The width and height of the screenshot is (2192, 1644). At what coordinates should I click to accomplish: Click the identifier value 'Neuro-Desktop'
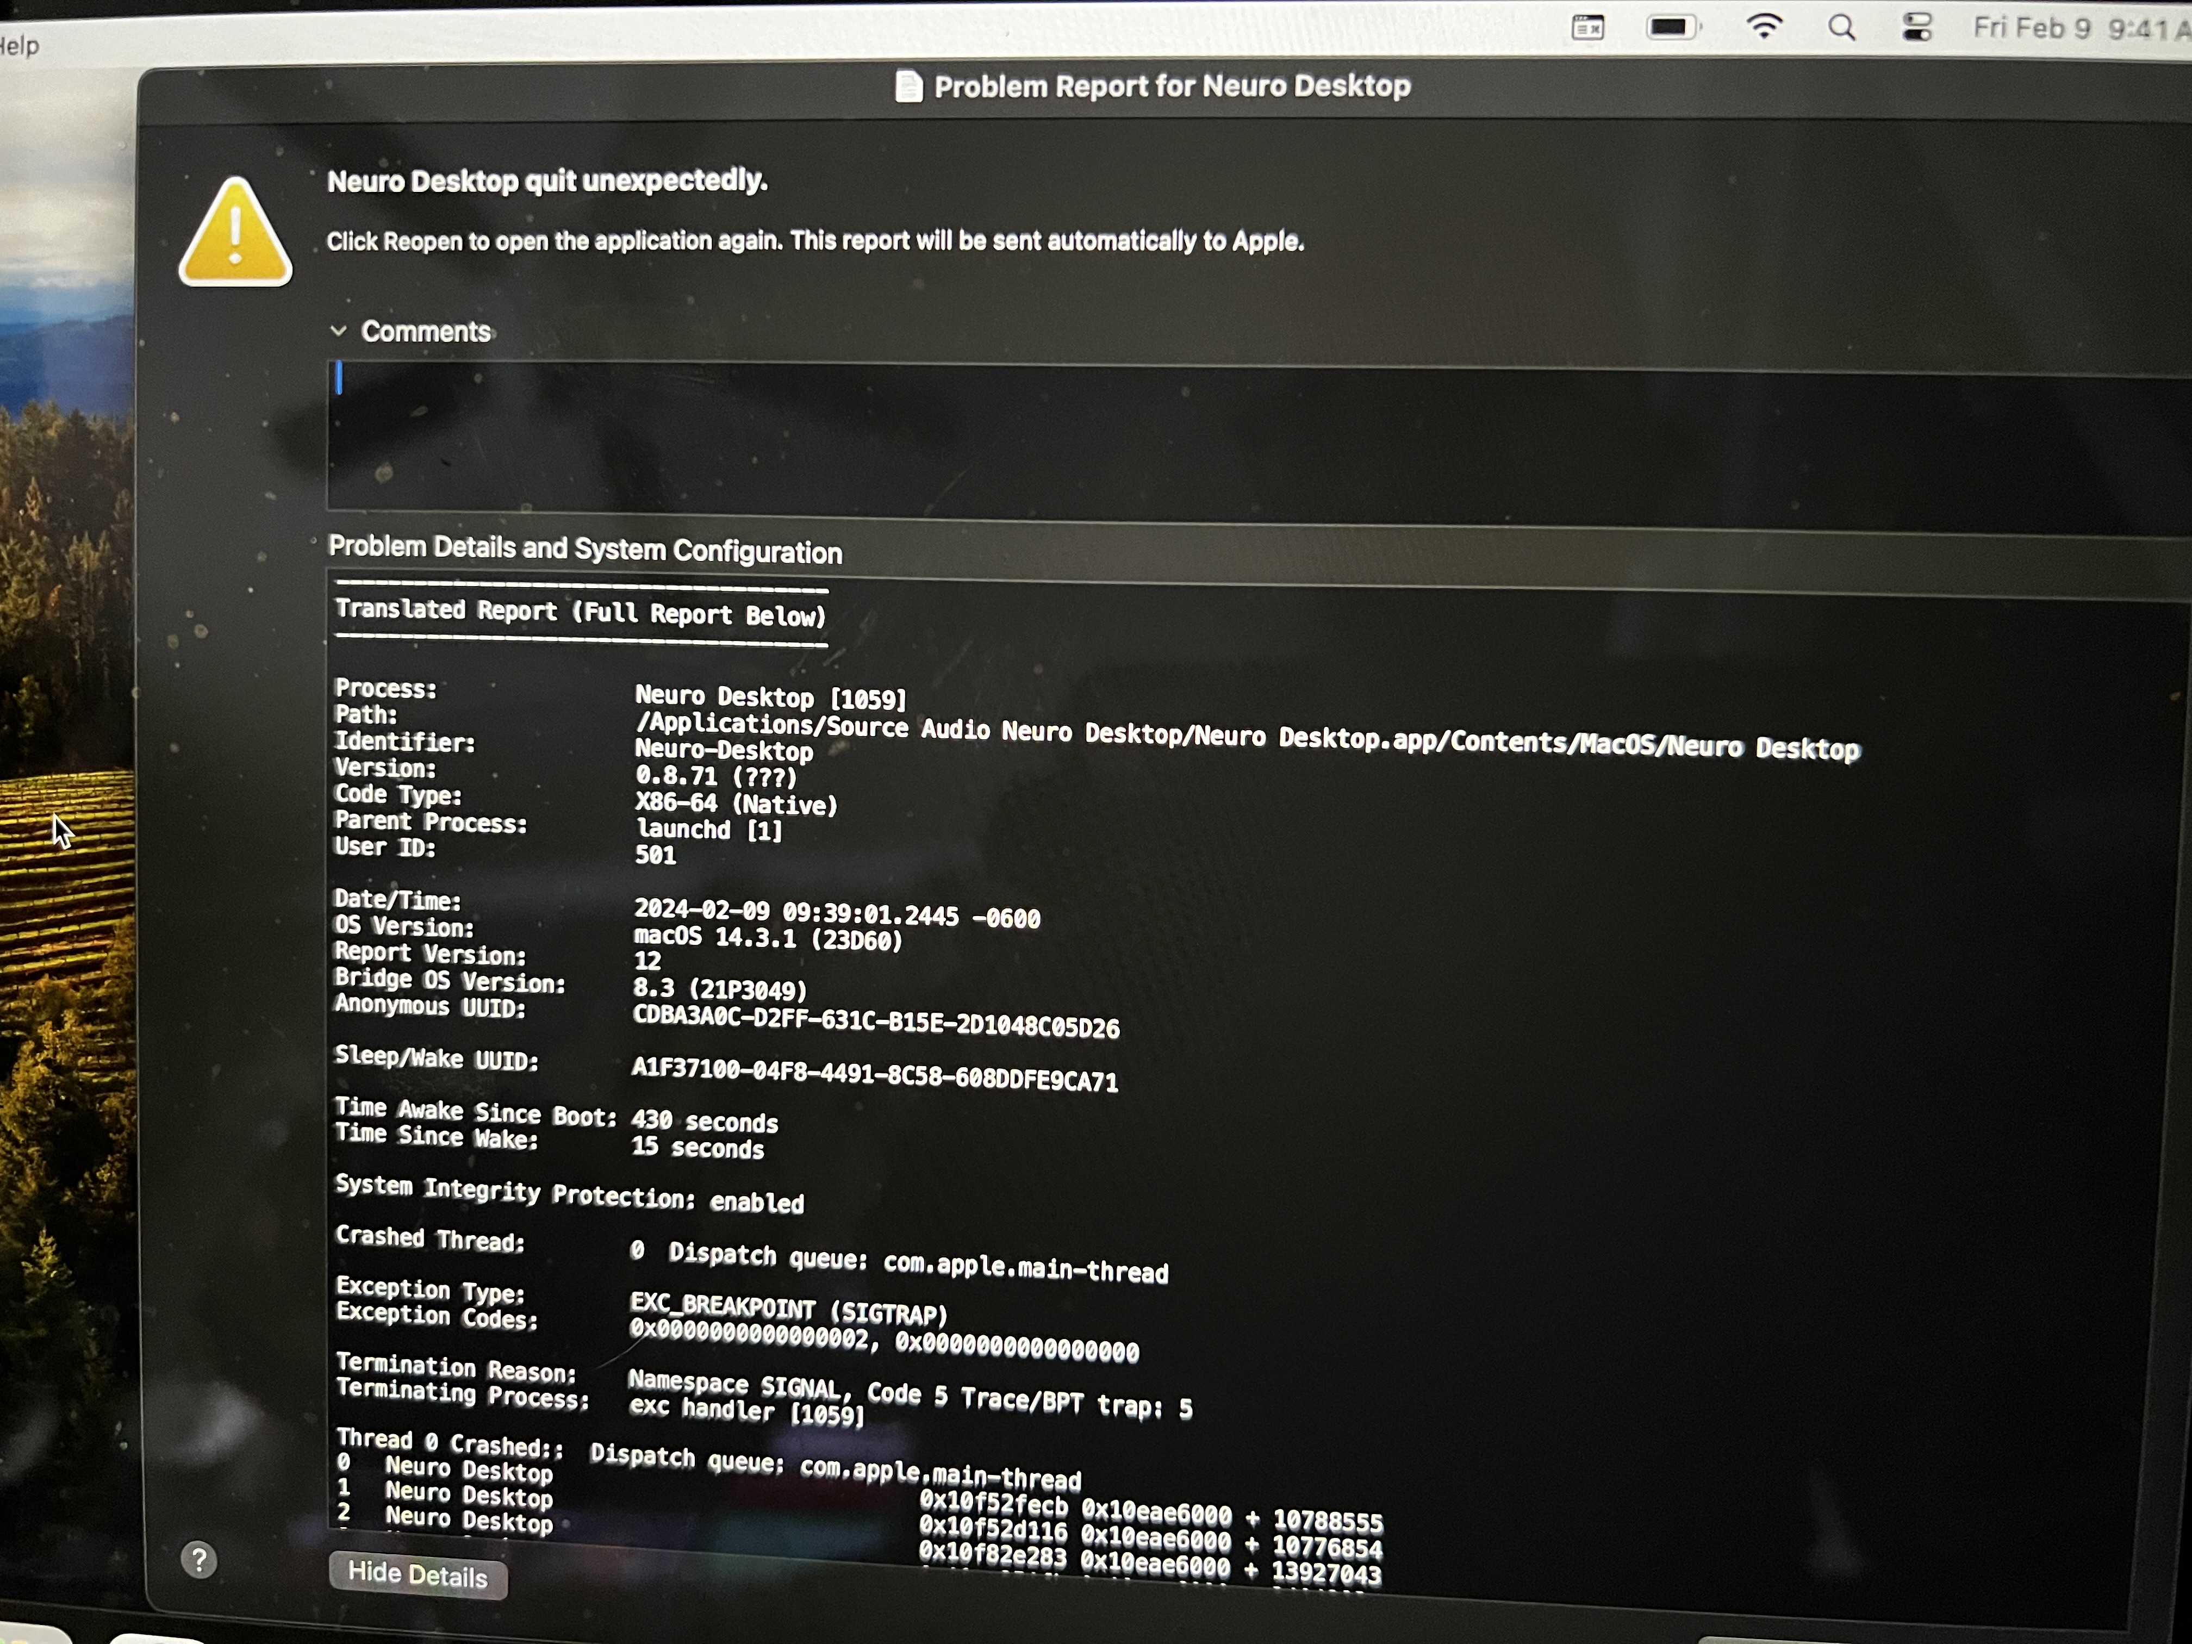click(x=724, y=750)
